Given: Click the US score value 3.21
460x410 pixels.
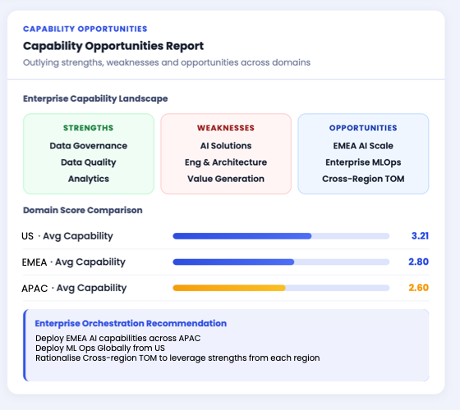Looking at the screenshot, I should (x=420, y=236).
